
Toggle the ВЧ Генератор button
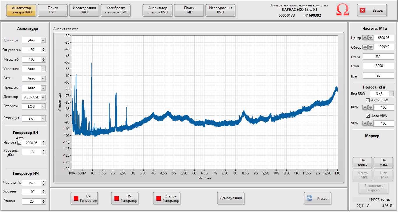point(85,198)
